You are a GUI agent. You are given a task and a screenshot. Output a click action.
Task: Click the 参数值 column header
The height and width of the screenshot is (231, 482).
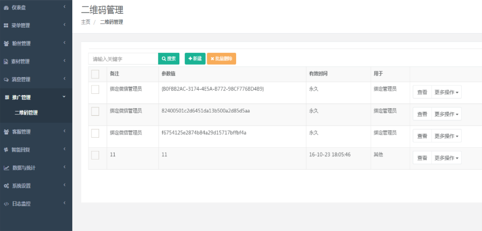(169, 74)
